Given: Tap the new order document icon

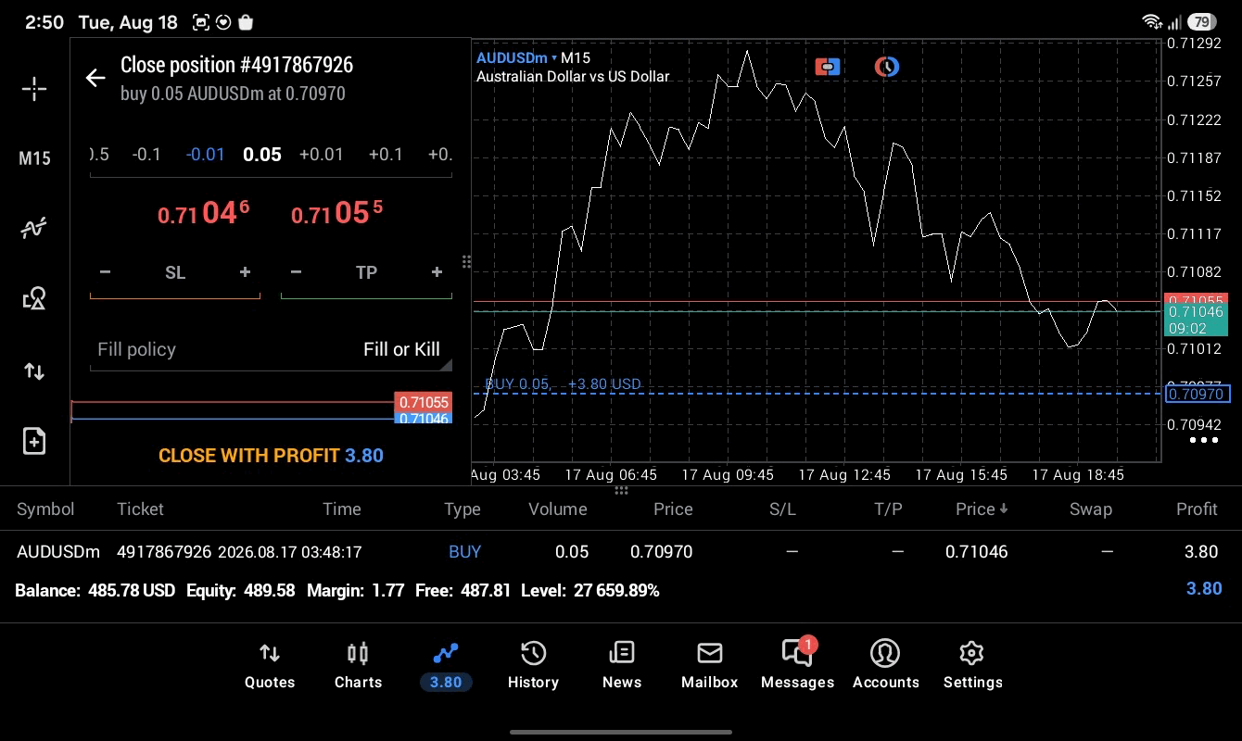Looking at the screenshot, I should coord(34,441).
